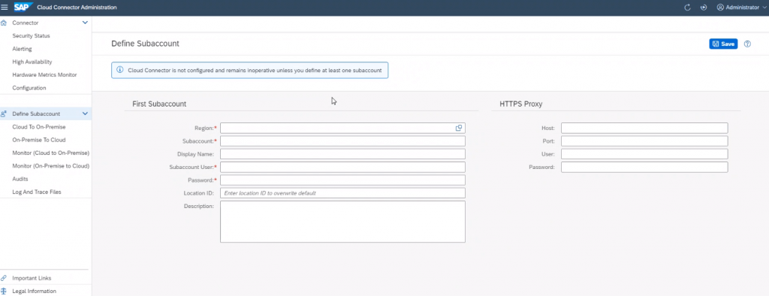Click the Important Links chain icon
This screenshot has height=296, width=769.
4,278
